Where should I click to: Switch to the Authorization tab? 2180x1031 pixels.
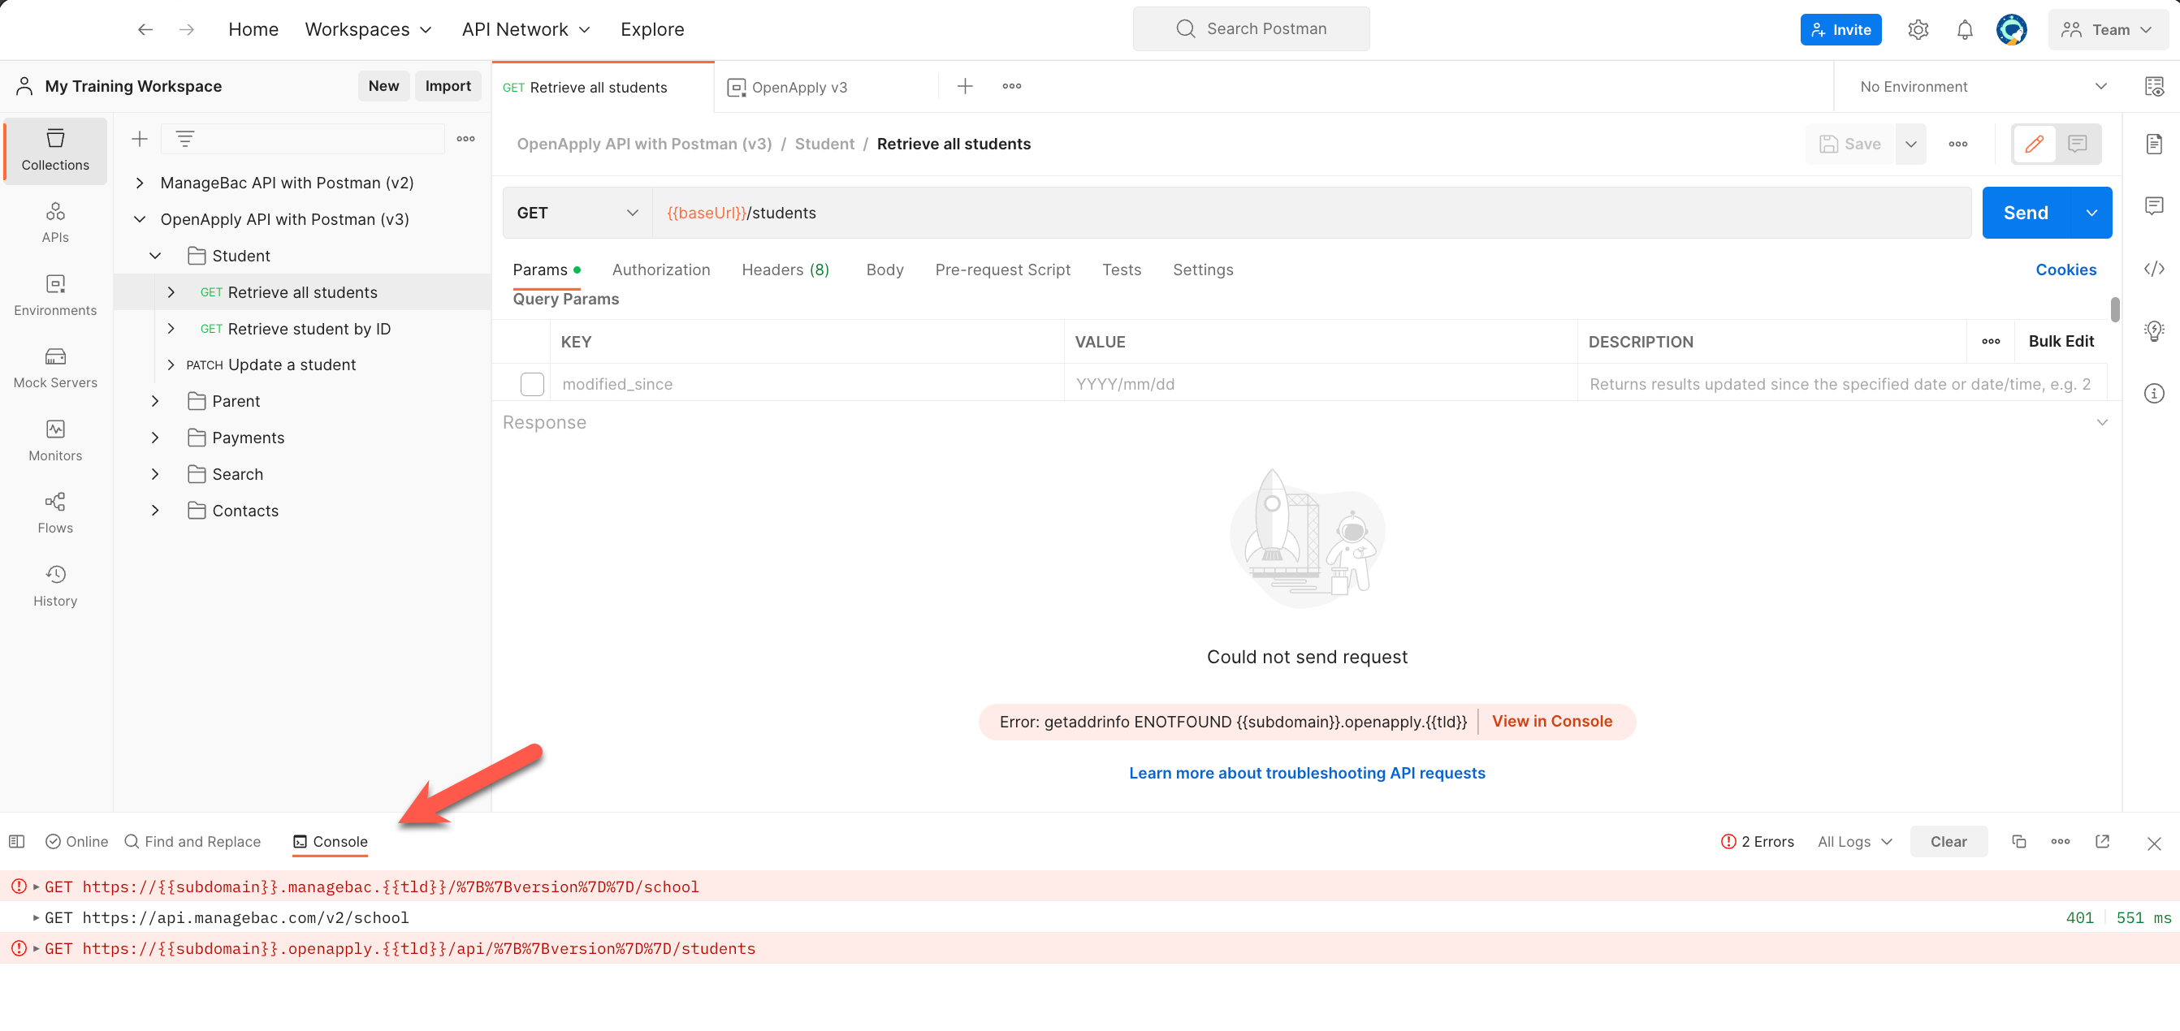[x=661, y=270]
